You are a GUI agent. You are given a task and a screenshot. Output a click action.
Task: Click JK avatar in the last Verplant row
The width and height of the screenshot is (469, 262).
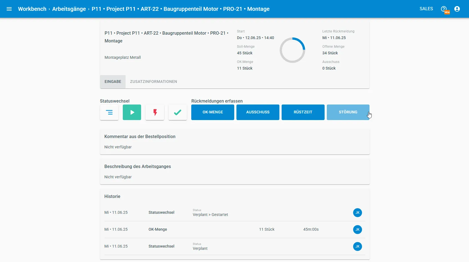coord(358,246)
